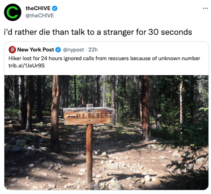Select the tweet text about talking to a stranger

pyautogui.click(x=98, y=32)
